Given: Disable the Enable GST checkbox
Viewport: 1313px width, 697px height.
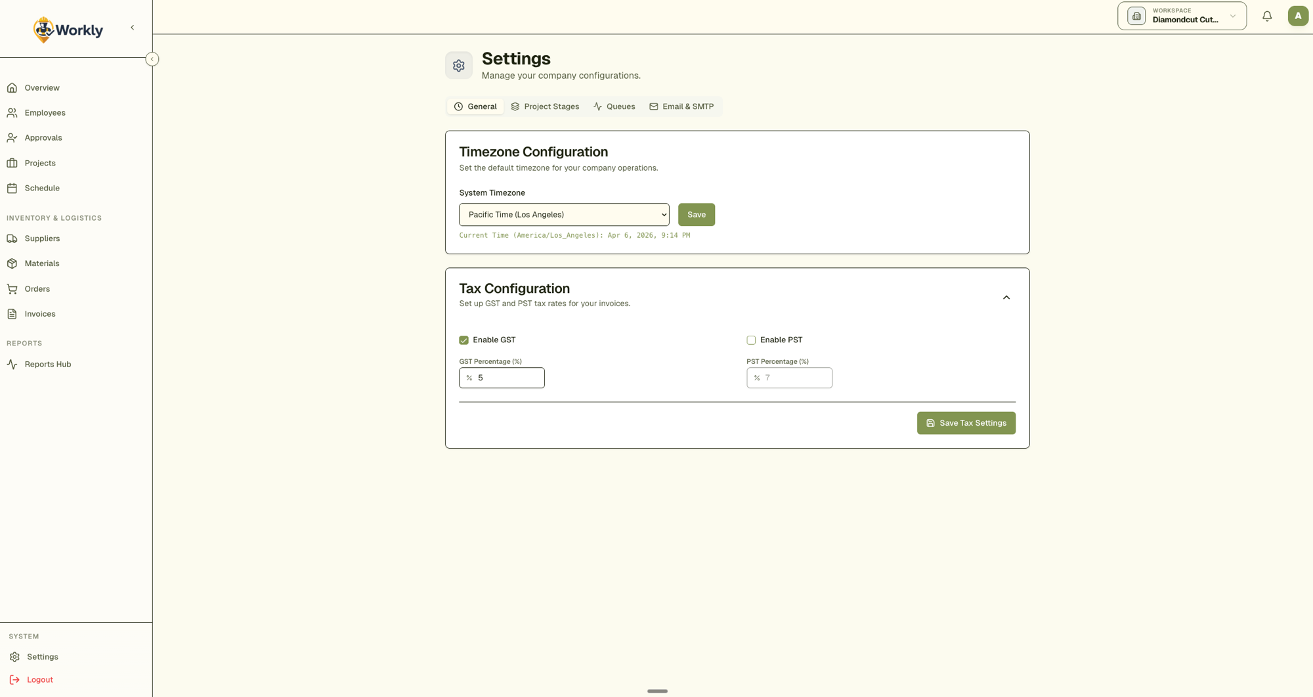Looking at the screenshot, I should (464, 340).
